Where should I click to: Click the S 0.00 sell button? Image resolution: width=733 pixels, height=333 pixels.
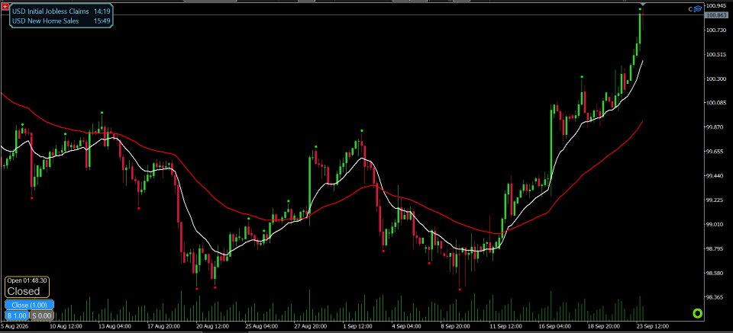(42, 315)
